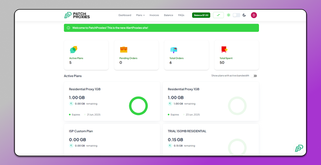Viewport: 321px width, 165px height.
Task: Click the arrow icon beside 0.00 GB remaining, 21 Jun plan
Action: [x=71, y=104]
